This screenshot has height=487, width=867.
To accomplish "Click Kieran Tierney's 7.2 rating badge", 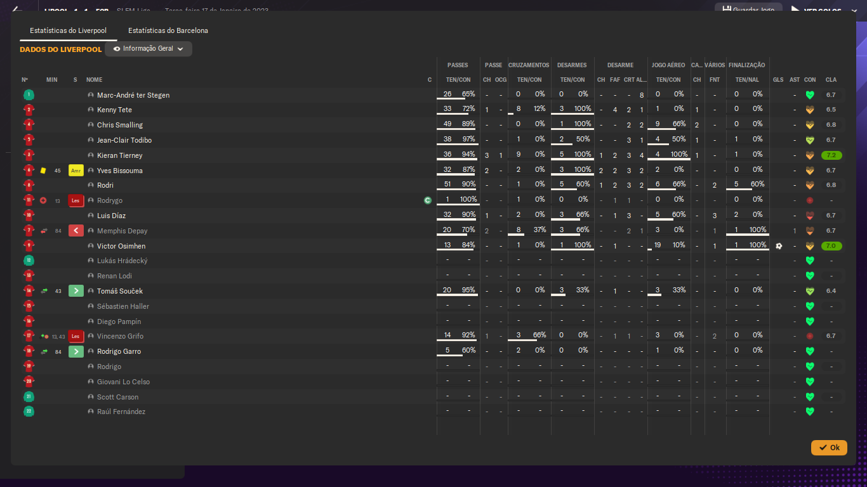I will click(x=831, y=155).
